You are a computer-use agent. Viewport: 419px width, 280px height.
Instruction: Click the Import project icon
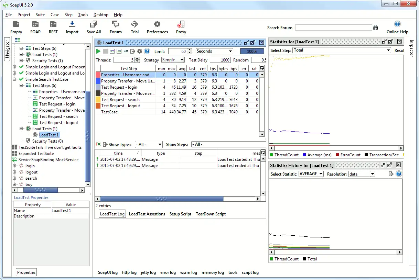[x=72, y=27]
